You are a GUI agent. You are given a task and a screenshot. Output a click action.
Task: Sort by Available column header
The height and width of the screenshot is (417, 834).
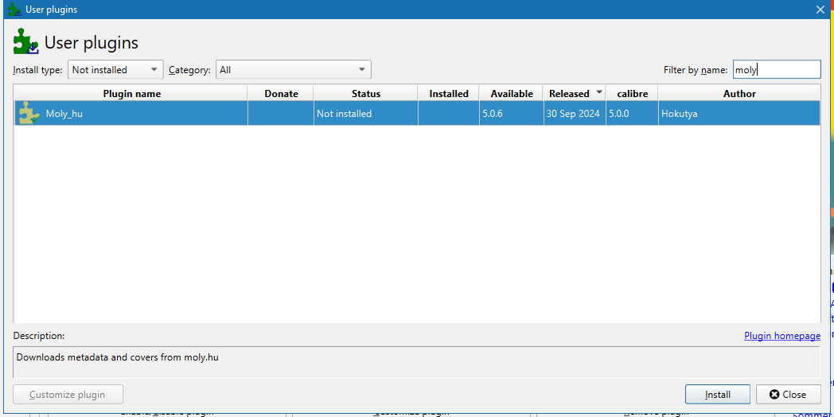point(511,94)
